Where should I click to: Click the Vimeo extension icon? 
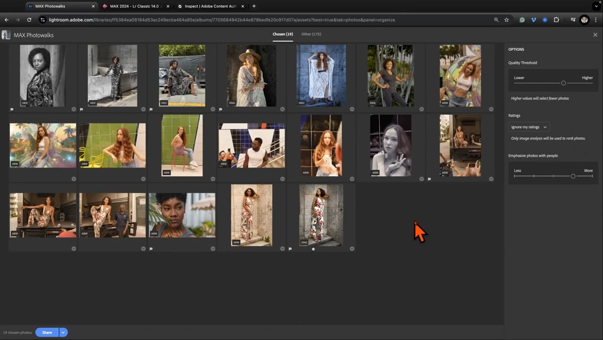click(533, 20)
